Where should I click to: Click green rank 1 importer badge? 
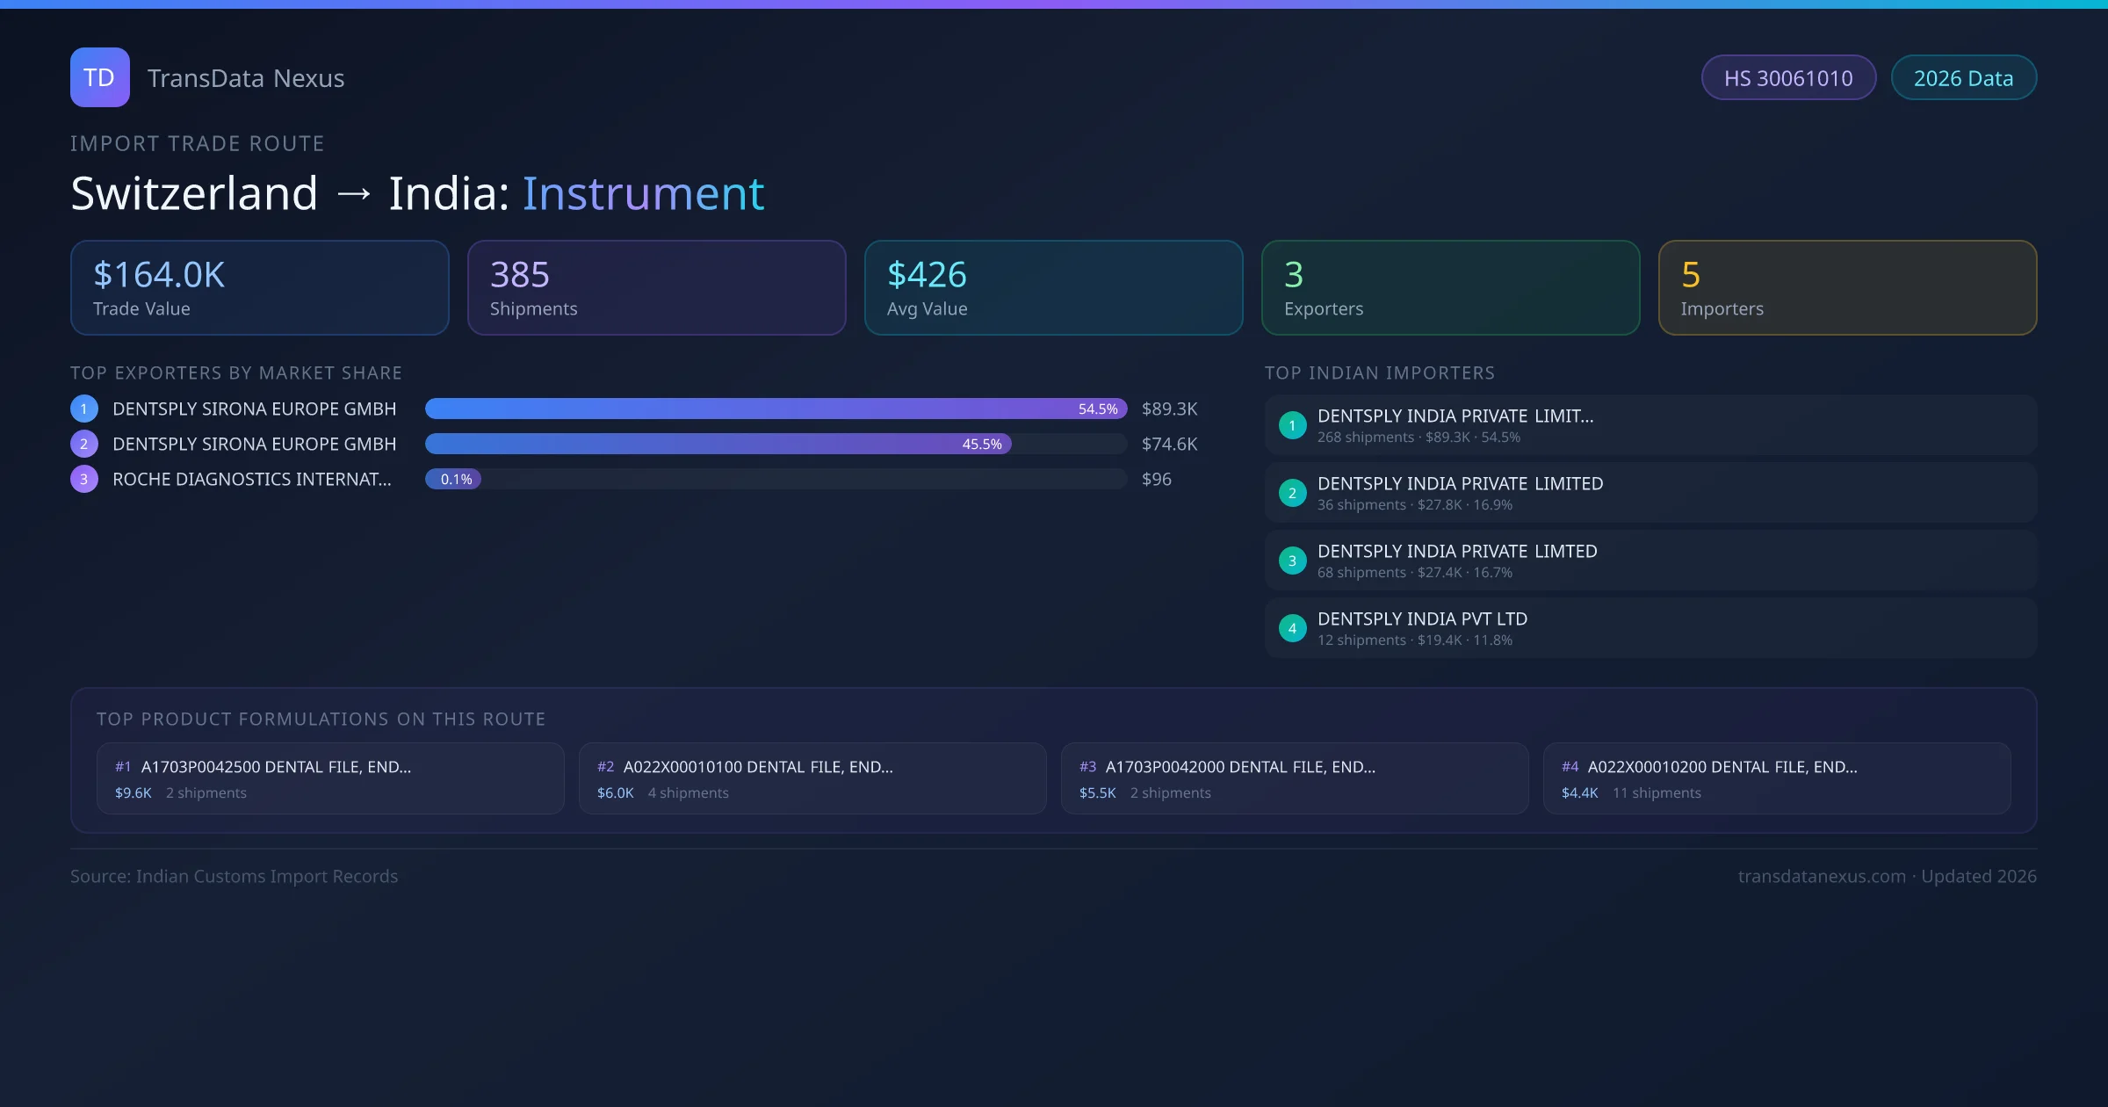(x=1292, y=425)
